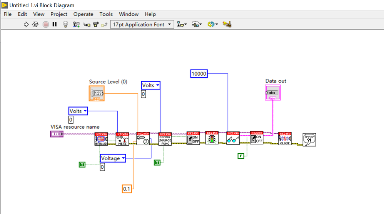
Task: Open the 17pt Application Font dropdown
Action: 142,25
